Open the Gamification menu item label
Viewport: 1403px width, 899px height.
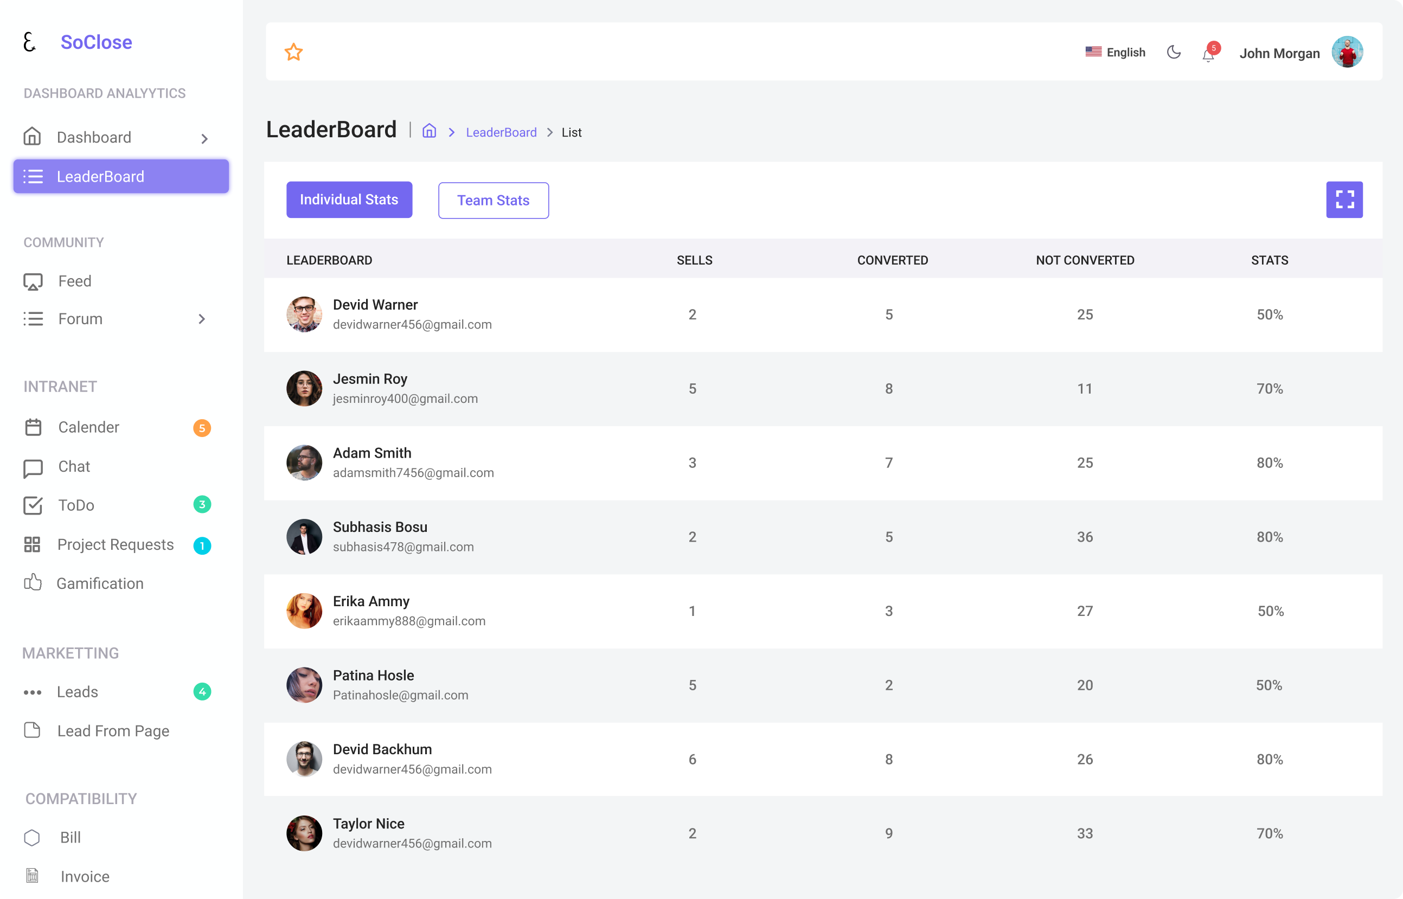tap(100, 583)
